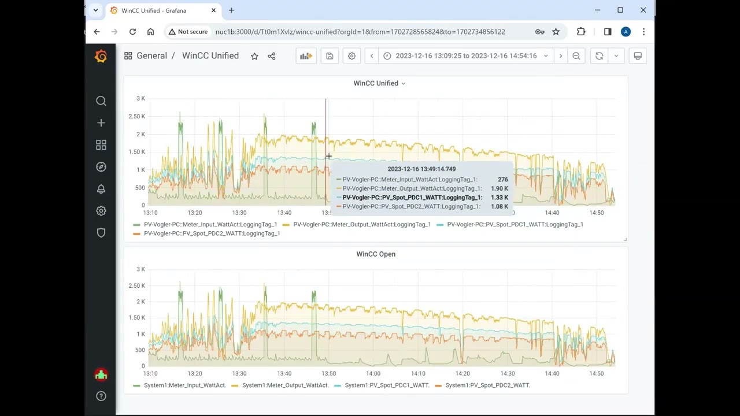Open Configuration gear in sidebar
740x416 pixels.
click(101, 211)
